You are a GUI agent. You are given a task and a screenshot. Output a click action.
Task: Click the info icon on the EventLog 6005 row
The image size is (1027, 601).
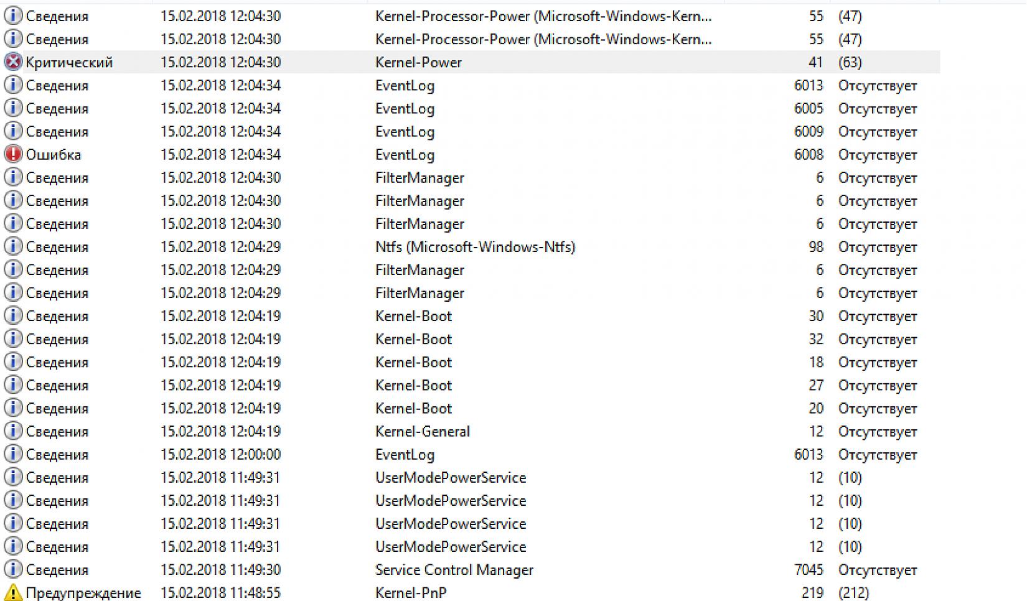click(x=12, y=108)
